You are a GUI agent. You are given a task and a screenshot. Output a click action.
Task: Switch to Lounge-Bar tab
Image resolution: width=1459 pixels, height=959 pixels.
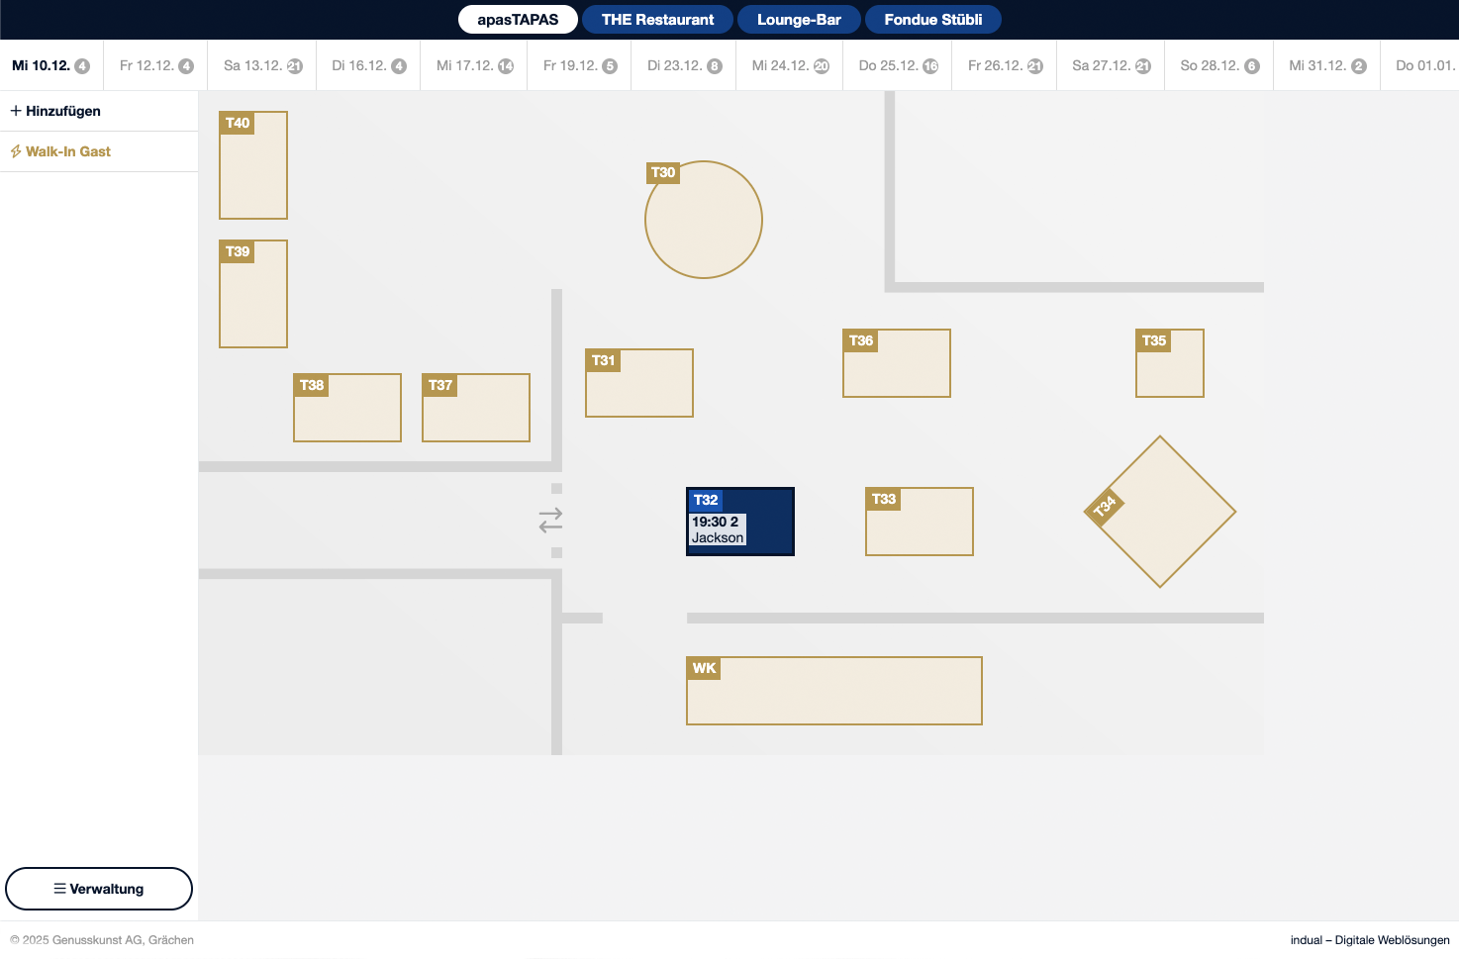point(799,20)
